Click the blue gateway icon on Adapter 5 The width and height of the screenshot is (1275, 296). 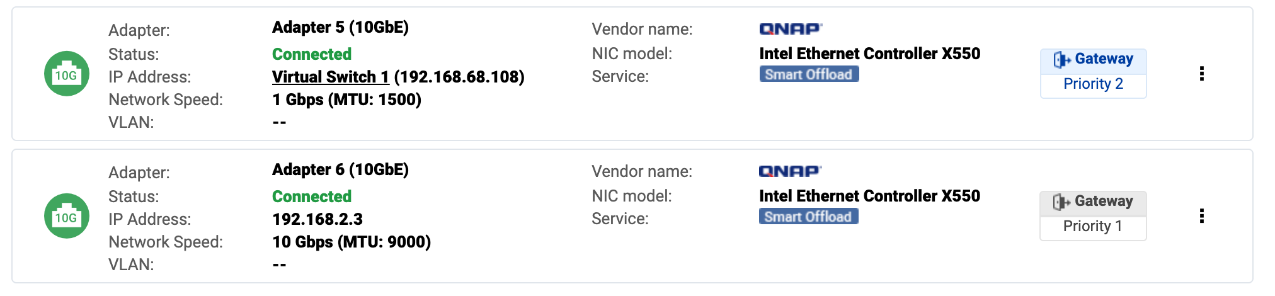pyautogui.click(x=1061, y=60)
